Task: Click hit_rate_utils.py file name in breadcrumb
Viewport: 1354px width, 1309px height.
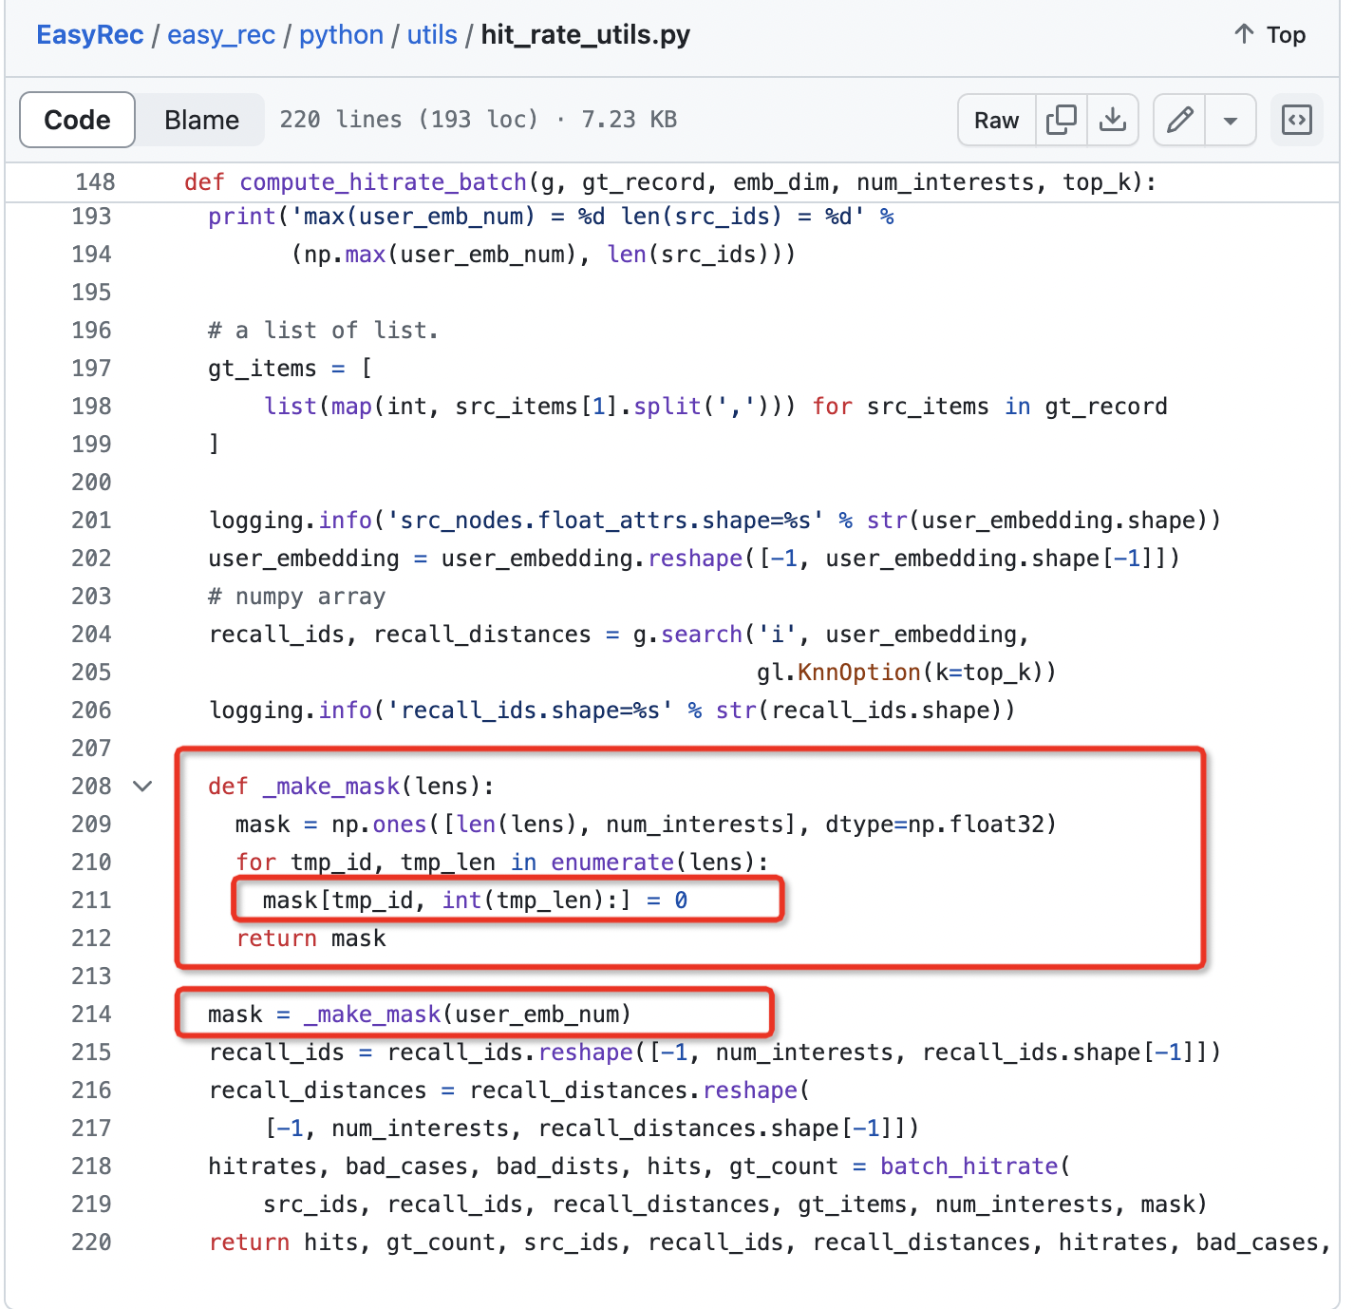Action: pos(586,35)
